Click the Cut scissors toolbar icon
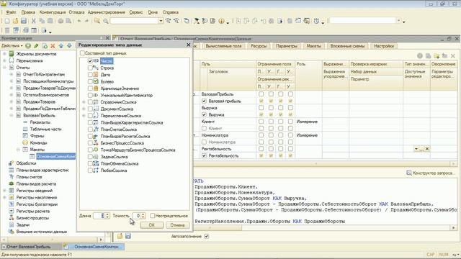 coord(34,21)
